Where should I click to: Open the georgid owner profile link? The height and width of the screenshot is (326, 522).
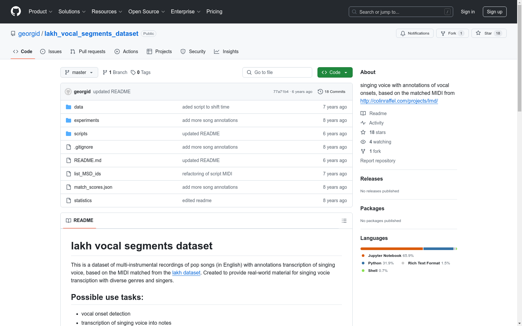click(x=29, y=34)
